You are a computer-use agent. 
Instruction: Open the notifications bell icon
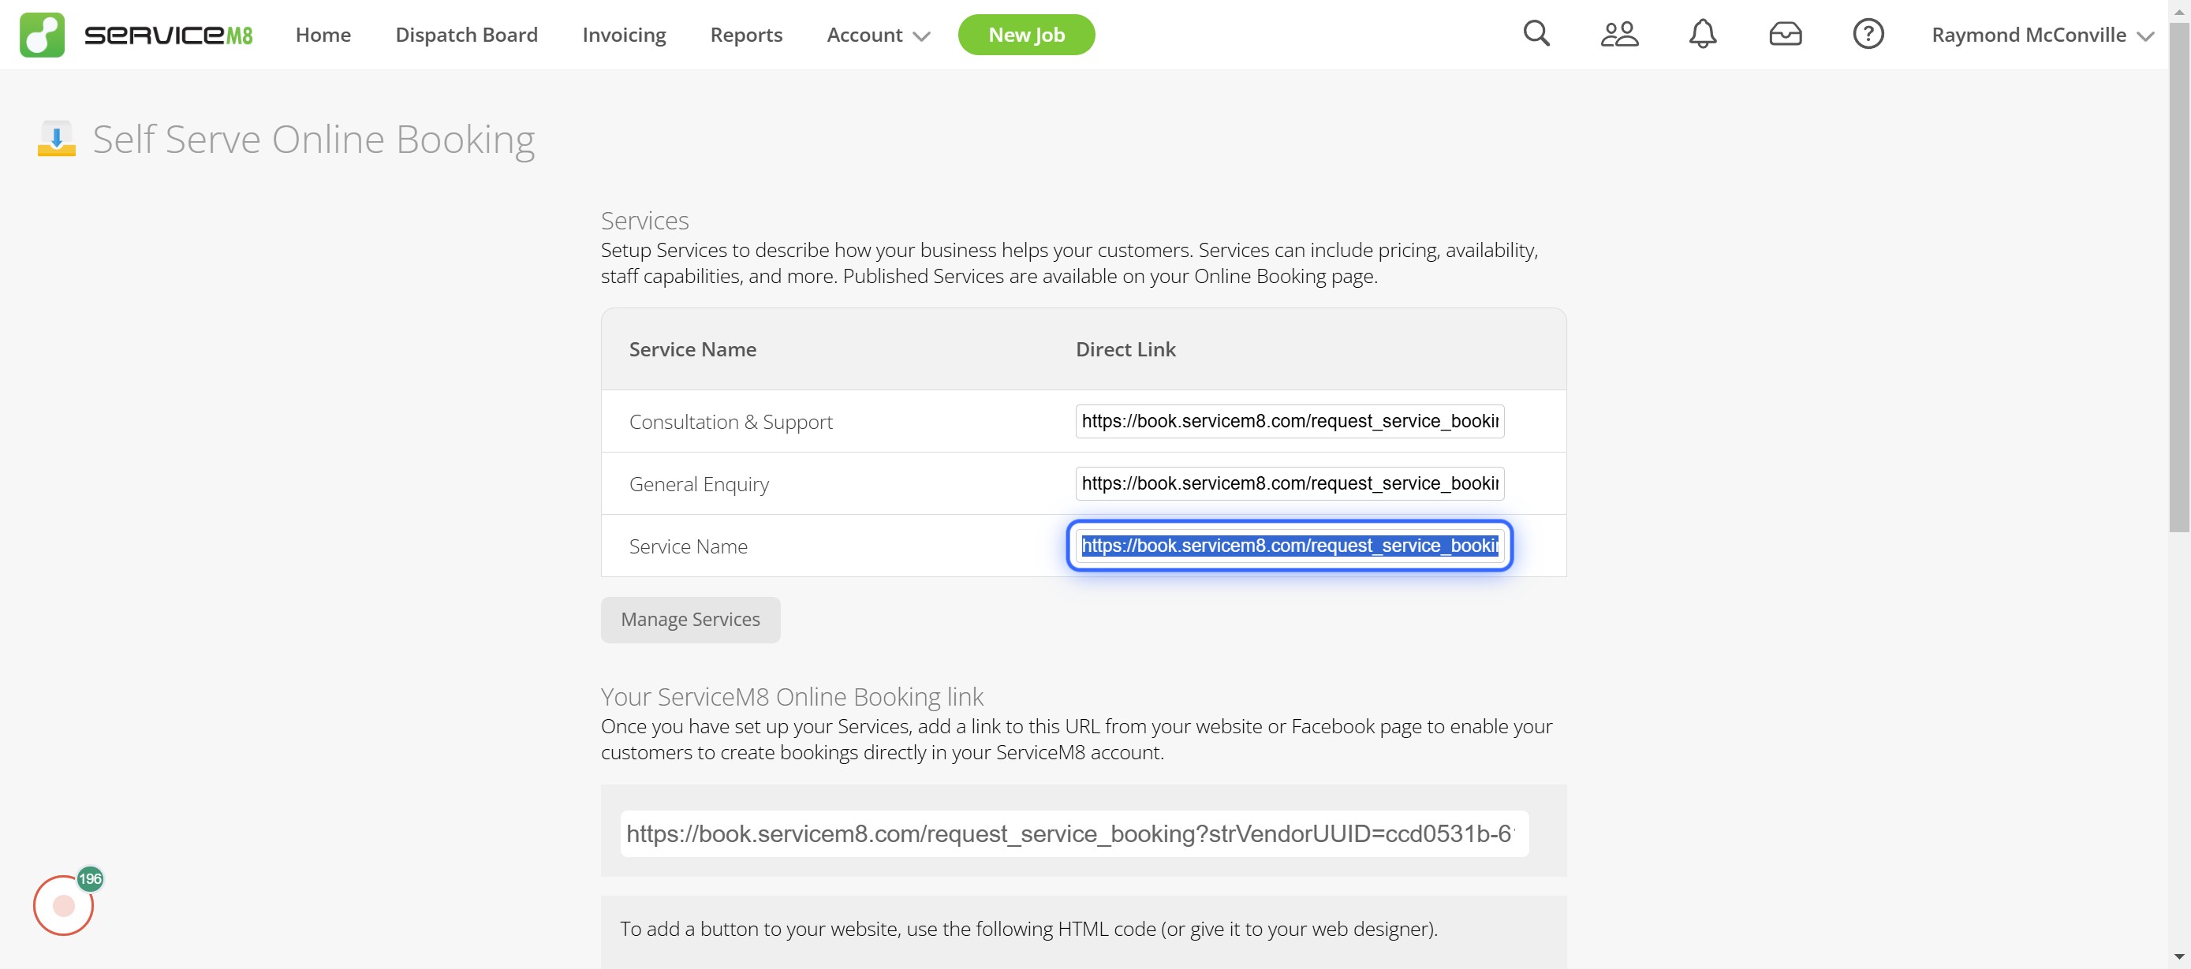[x=1702, y=34]
